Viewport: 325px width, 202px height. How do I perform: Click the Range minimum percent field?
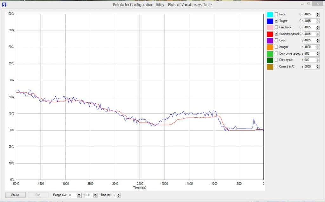tap(73, 195)
